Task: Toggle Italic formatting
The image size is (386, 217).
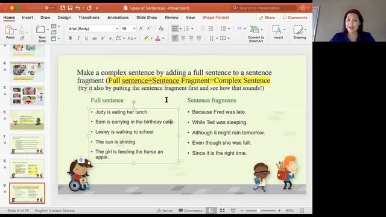Action: coord(78,38)
